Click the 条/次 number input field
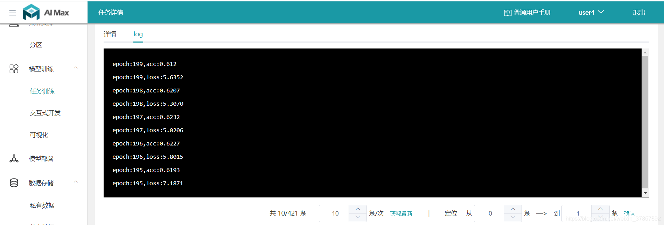This screenshot has width=664, height=225. pos(335,213)
